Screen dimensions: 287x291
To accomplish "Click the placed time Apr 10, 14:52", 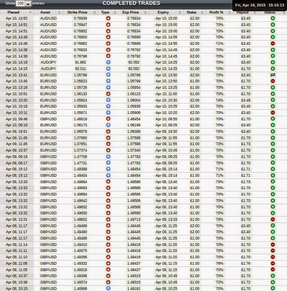I will pyautogui.click(x=17, y=18).
